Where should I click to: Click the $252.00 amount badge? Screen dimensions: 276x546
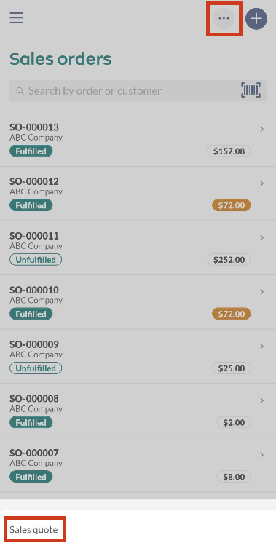[229, 260]
